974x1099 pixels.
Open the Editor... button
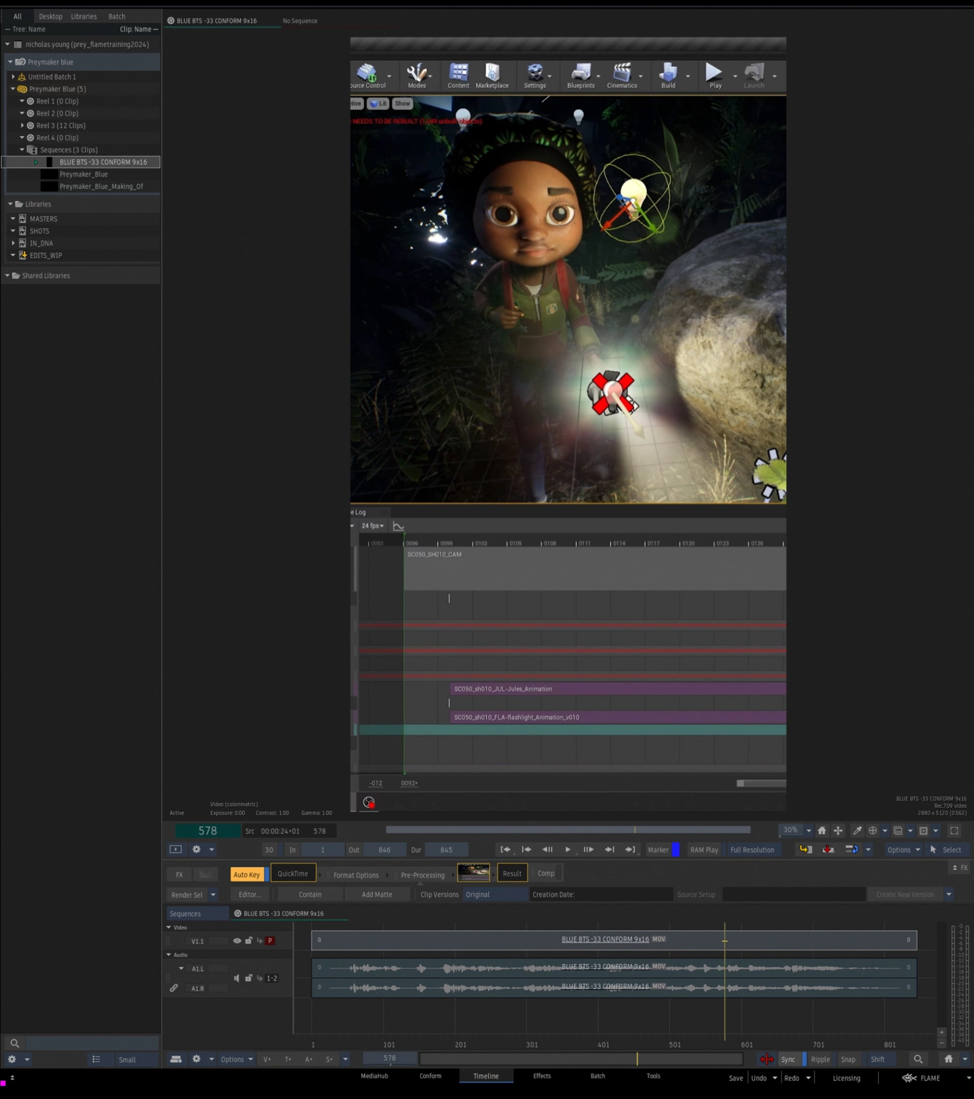click(x=250, y=895)
